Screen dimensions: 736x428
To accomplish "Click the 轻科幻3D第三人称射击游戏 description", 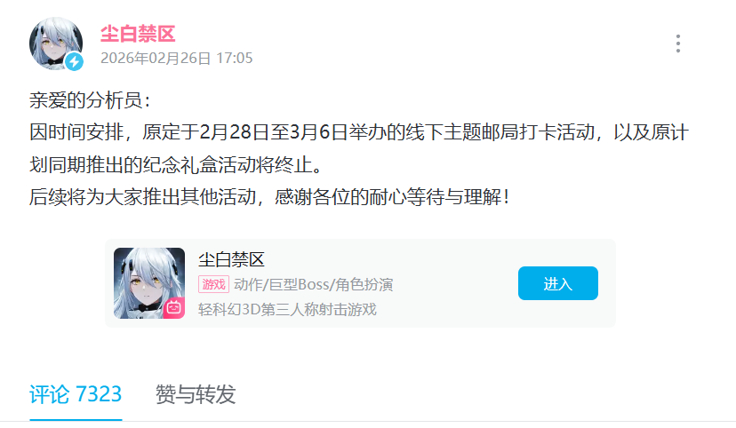I will tap(287, 309).
